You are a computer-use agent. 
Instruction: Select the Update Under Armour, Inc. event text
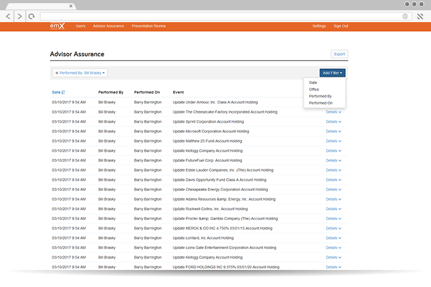[x=215, y=102]
